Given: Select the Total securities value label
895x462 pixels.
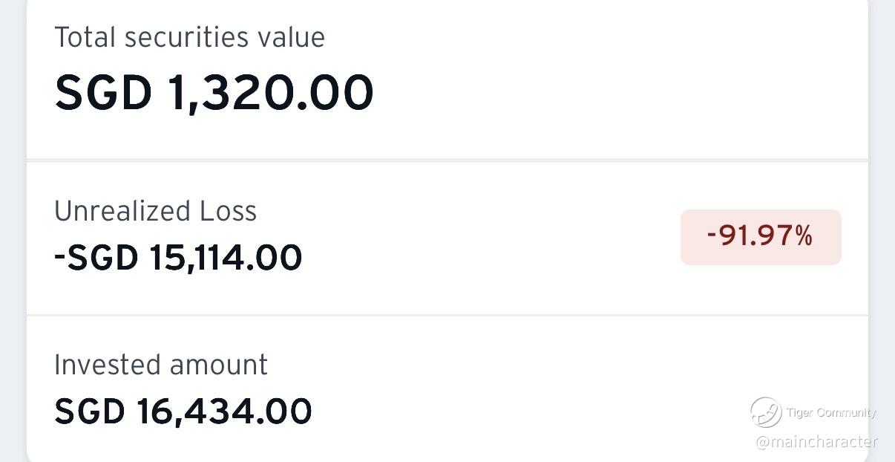Looking at the screenshot, I should [189, 37].
